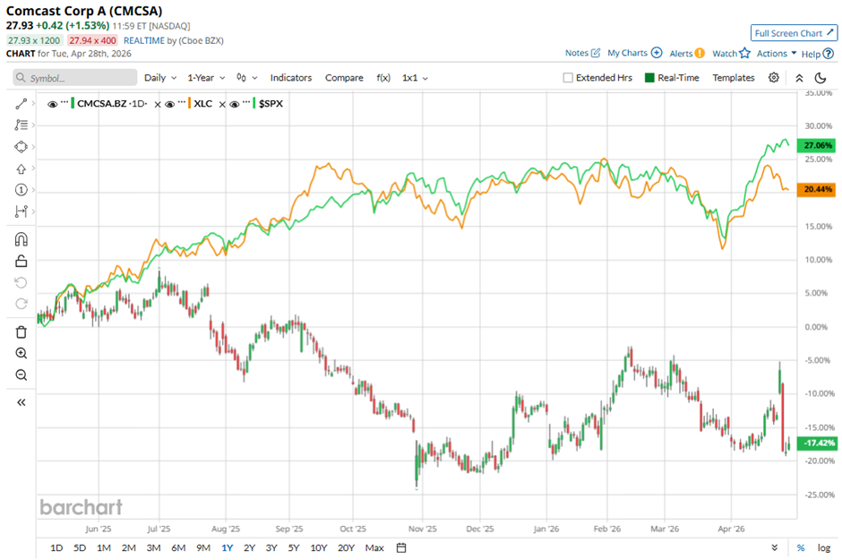Open the My Charts link

[633, 54]
